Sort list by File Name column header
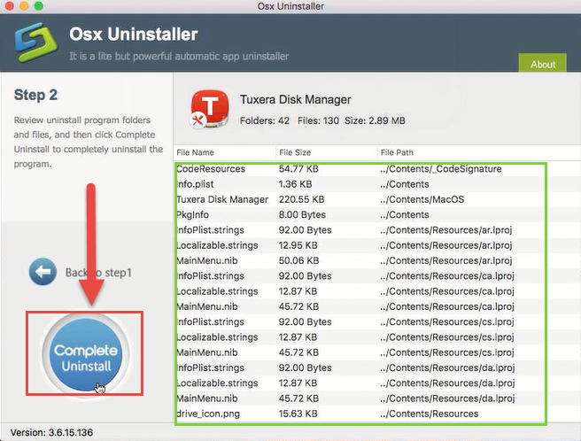This screenshot has height=441, width=581. click(x=195, y=152)
